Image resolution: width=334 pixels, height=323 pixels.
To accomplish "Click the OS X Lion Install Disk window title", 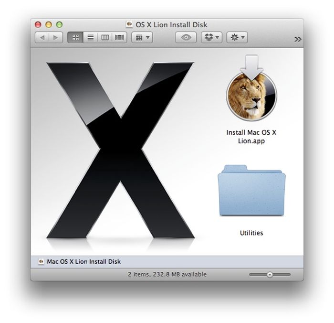I will click(x=171, y=25).
